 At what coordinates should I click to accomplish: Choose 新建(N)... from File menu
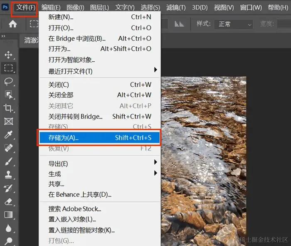(100, 17)
